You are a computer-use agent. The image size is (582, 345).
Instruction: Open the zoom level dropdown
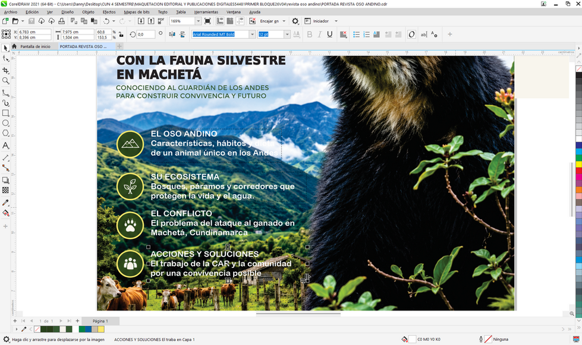198,21
